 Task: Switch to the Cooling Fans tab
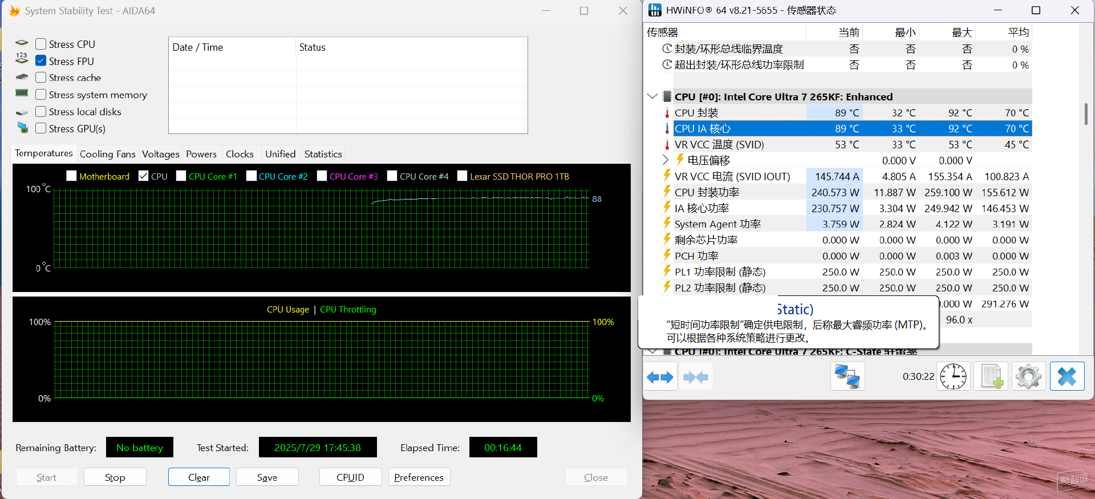107,154
